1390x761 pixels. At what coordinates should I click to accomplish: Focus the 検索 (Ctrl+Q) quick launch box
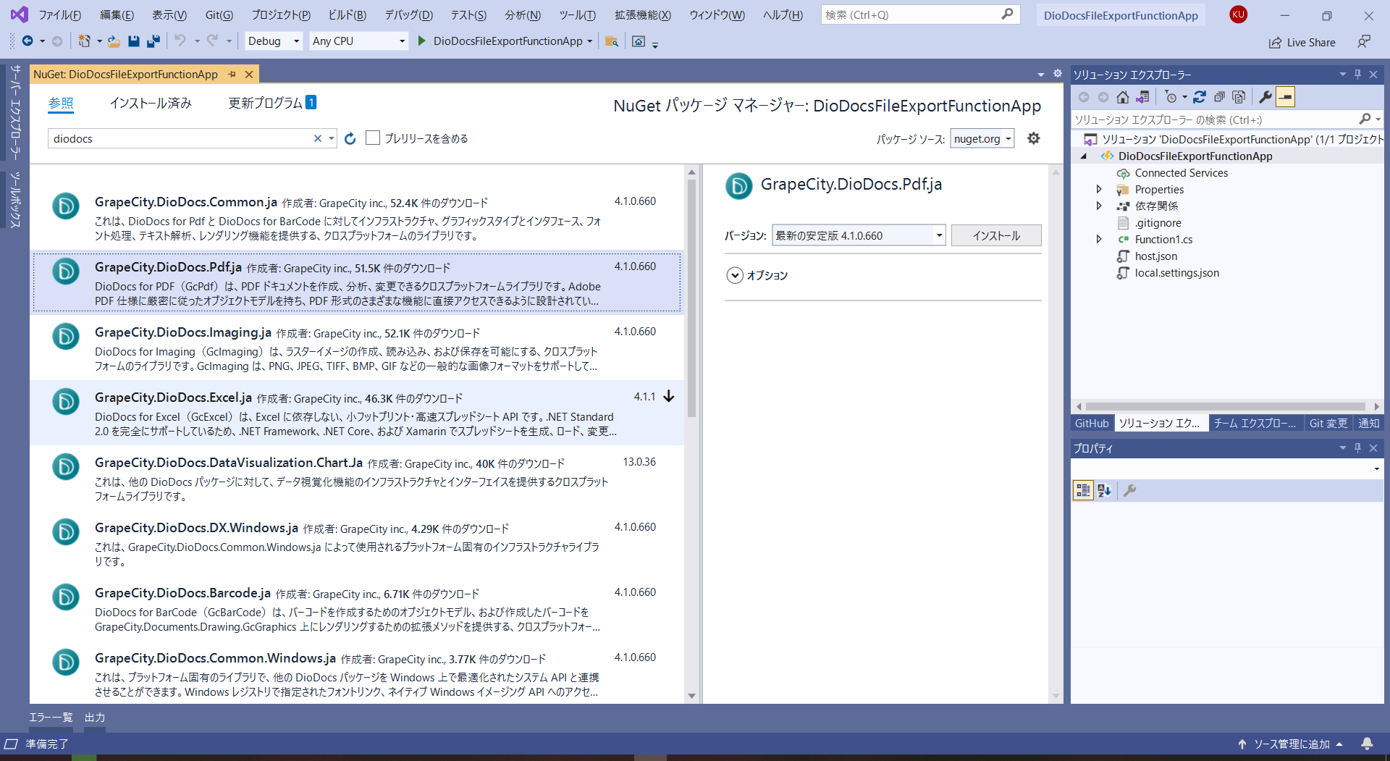click(x=920, y=14)
